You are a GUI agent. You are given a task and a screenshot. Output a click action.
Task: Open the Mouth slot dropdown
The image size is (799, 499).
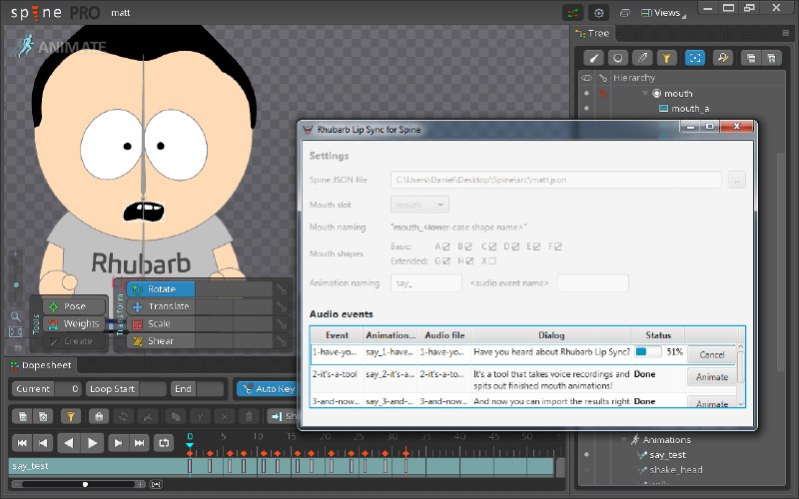coord(419,205)
